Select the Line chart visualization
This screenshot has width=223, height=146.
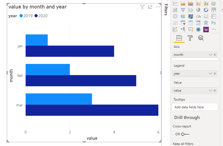(x=175, y=3)
